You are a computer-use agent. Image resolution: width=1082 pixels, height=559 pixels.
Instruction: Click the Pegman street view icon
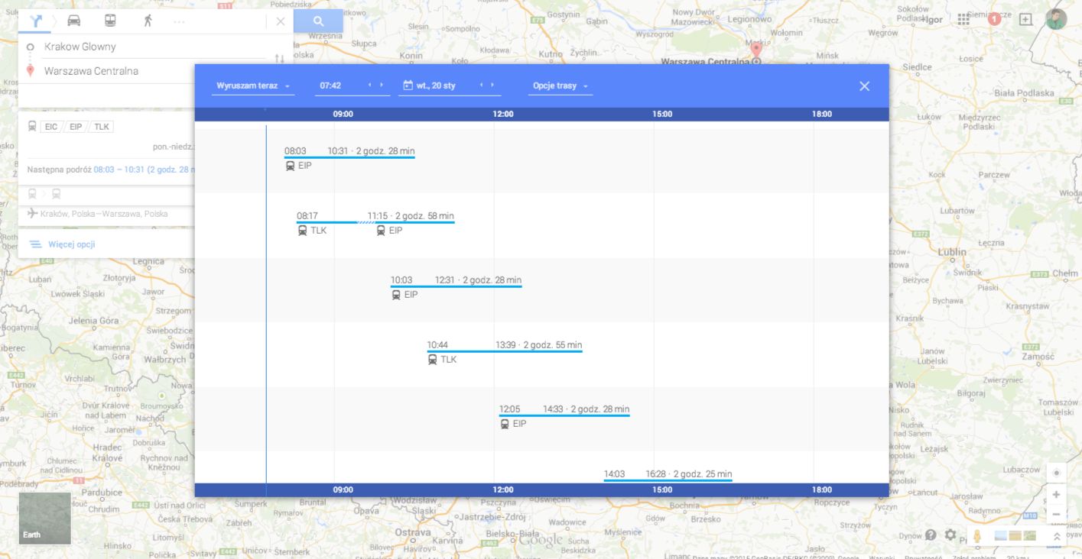pyautogui.click(x=976, y=535)
